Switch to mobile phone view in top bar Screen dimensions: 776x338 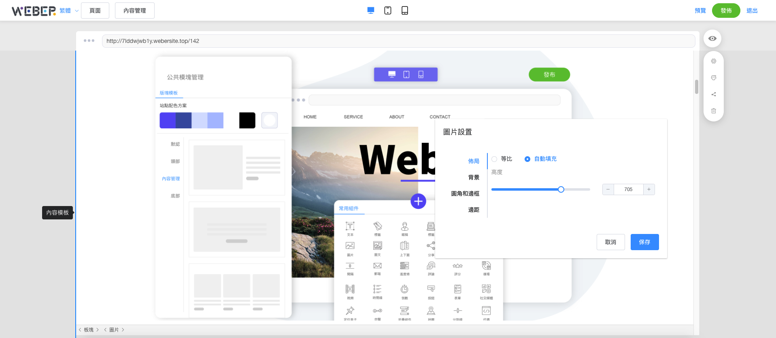point(405,11)
